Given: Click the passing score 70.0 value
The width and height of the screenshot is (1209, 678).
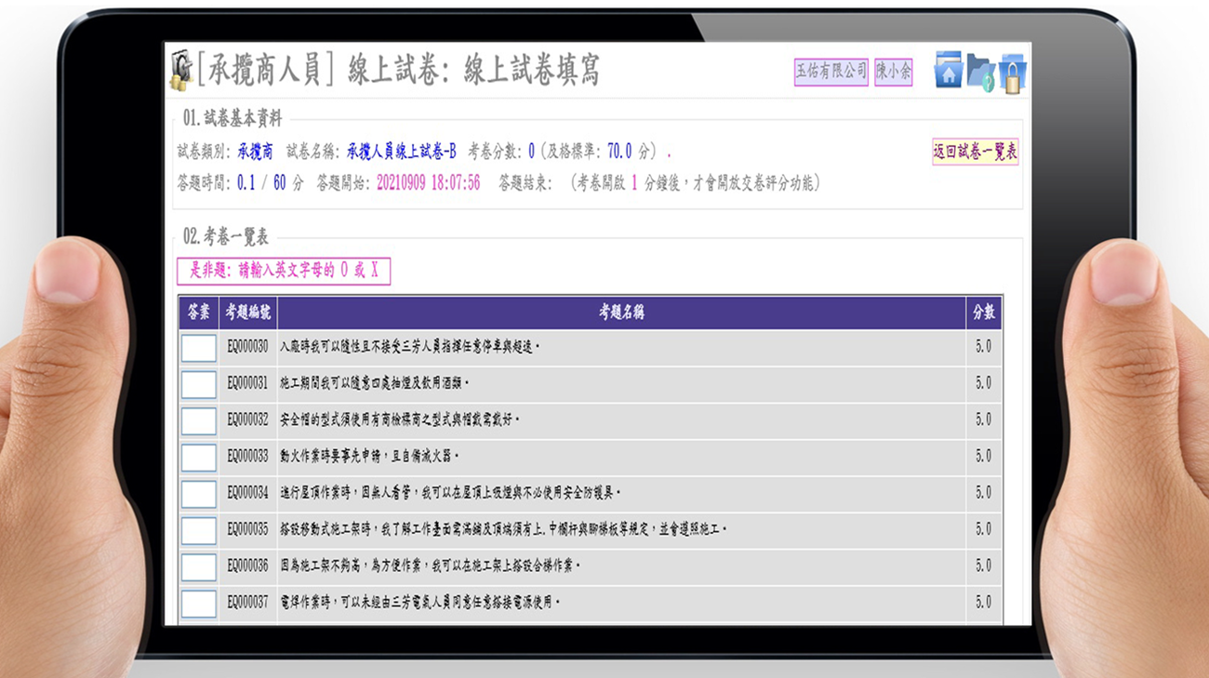Looking at the screenshot, I should tap(620, 152).
